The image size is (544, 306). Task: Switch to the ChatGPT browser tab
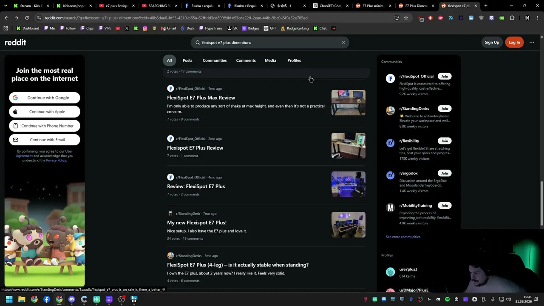coord(330,6)
